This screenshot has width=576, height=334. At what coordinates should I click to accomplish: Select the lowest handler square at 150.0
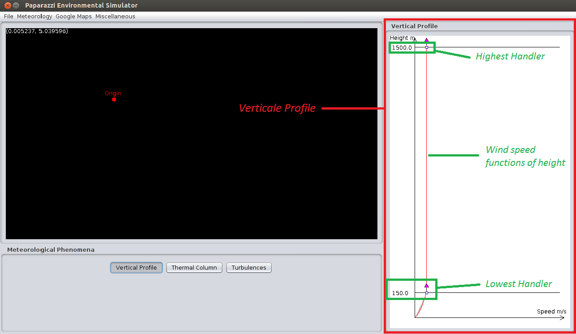427,293
